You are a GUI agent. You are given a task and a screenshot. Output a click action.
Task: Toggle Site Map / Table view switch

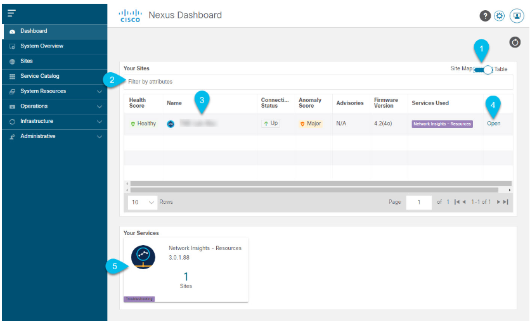pos(483,70)
